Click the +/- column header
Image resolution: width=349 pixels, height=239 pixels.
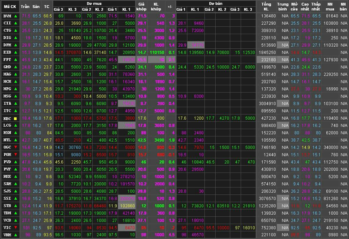pyautogui.click(x=170, y=7)
